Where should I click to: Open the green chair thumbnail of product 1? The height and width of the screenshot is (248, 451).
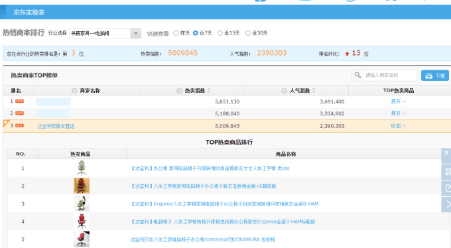82,168
